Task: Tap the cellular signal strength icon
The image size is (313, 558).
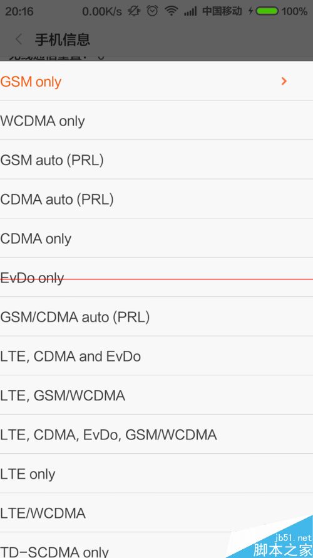Action: pos(190,12)
